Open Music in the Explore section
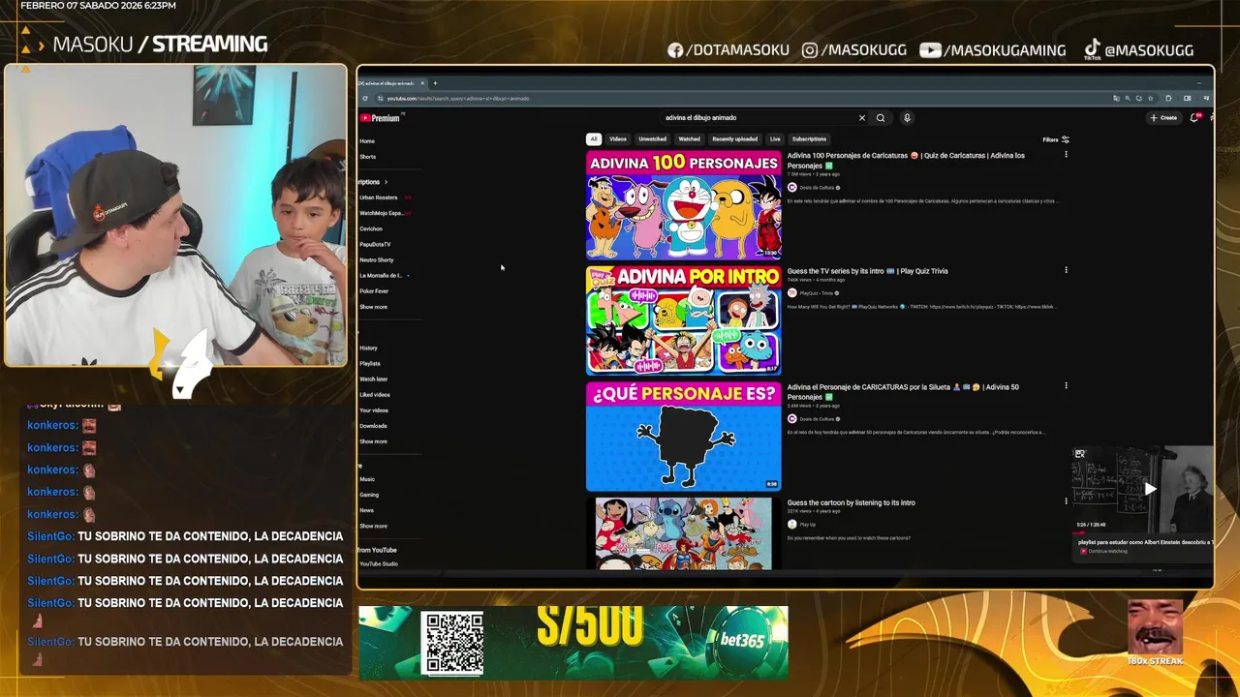The width and height of the screenshot is (1240, 697). (x=367, y=479)
